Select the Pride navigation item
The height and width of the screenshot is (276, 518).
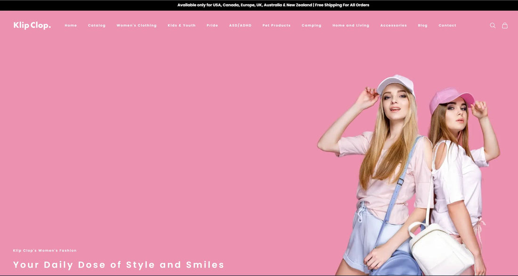coord(212,25)
